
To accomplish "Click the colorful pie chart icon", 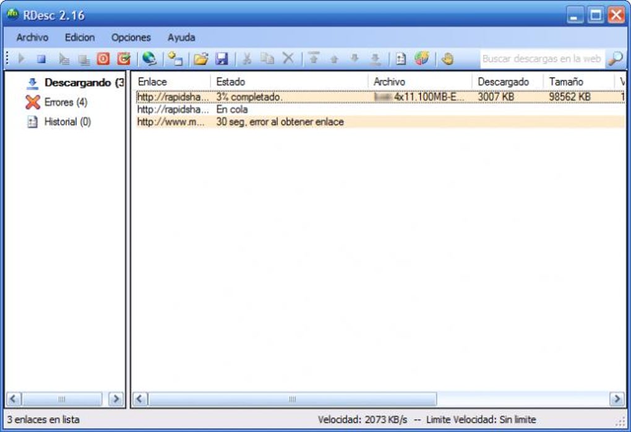I will pyautogui.click(x=422, y=59).
